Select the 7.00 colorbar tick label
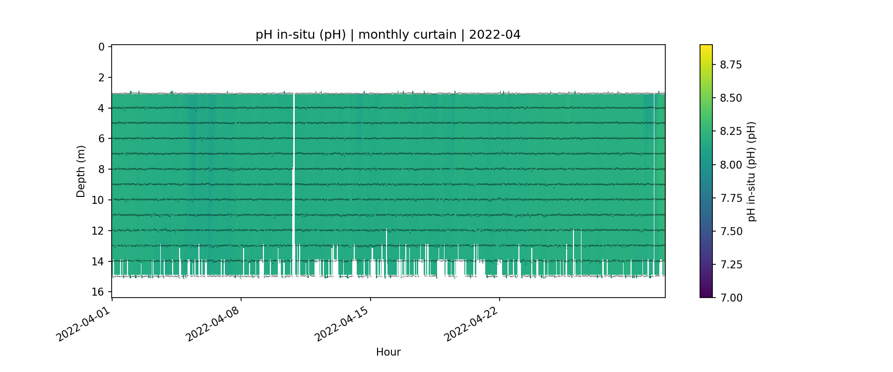 tap(731, 298)
